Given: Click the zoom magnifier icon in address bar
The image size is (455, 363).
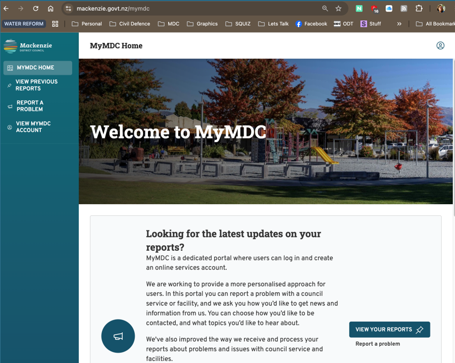Looking at the screenshot, I should click(325, 9).
